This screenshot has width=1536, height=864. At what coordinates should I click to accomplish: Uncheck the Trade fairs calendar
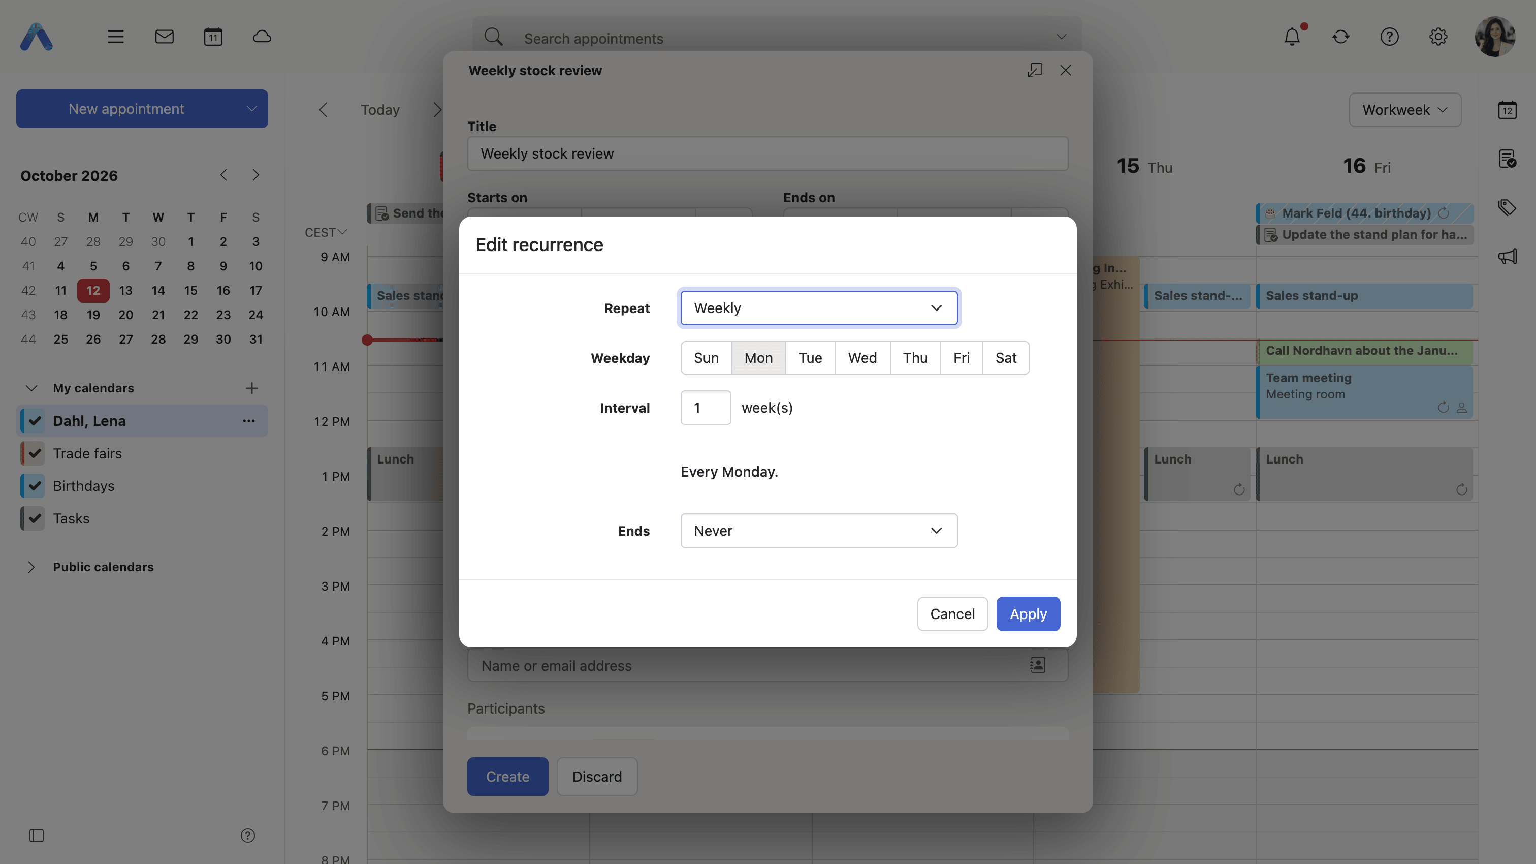pos(35,453)
